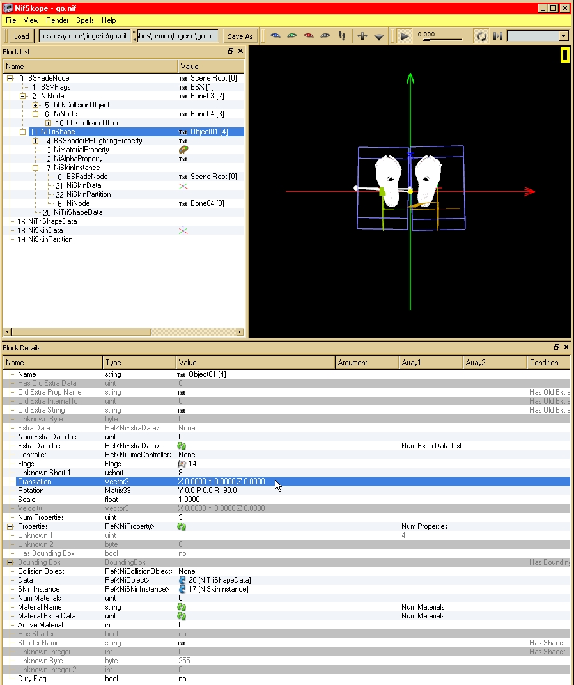Viewport: 574px width, 685px height.
Task: Click the green eye view icon
Action: 292,36
